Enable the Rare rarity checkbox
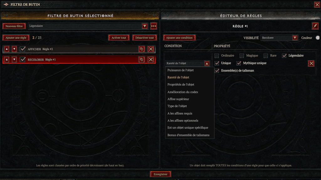Image resolution: width=321 pixels, height=180 pixels. click(x=266, y=56)
